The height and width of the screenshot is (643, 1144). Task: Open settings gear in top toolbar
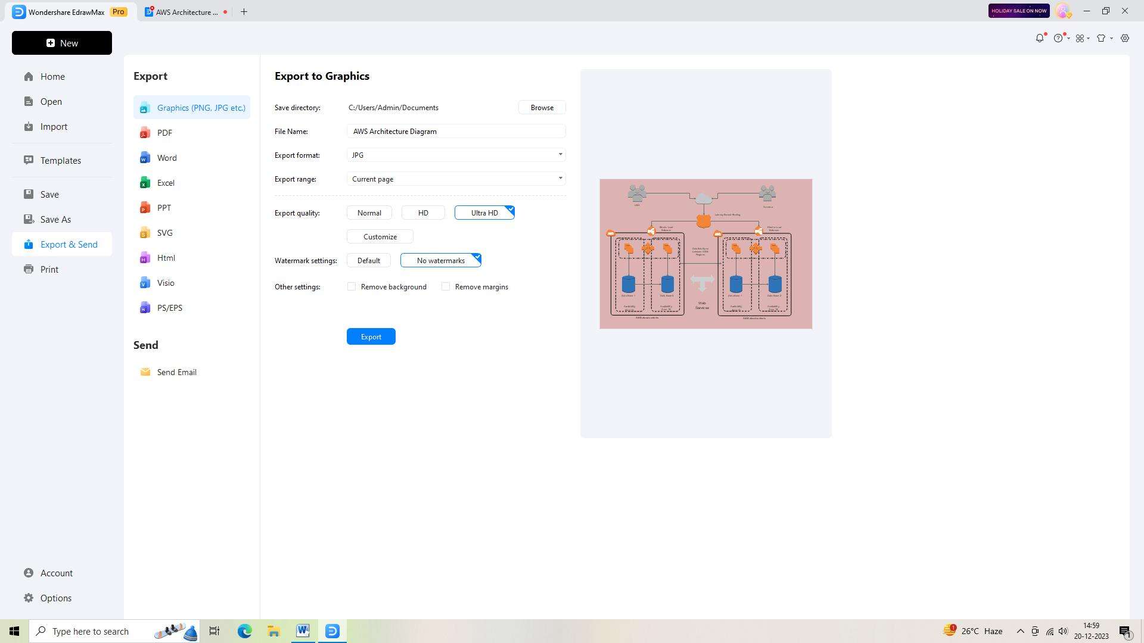[1125, 38]
